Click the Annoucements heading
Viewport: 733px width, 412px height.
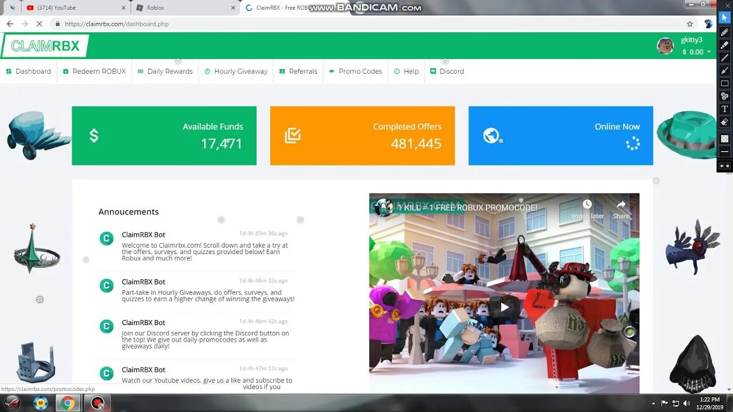[128, 212]
